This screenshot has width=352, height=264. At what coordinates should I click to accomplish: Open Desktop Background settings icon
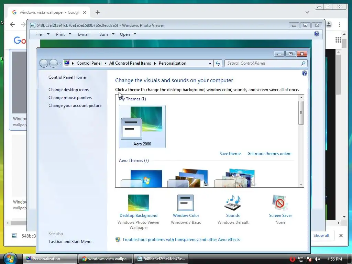click(138, 203)
